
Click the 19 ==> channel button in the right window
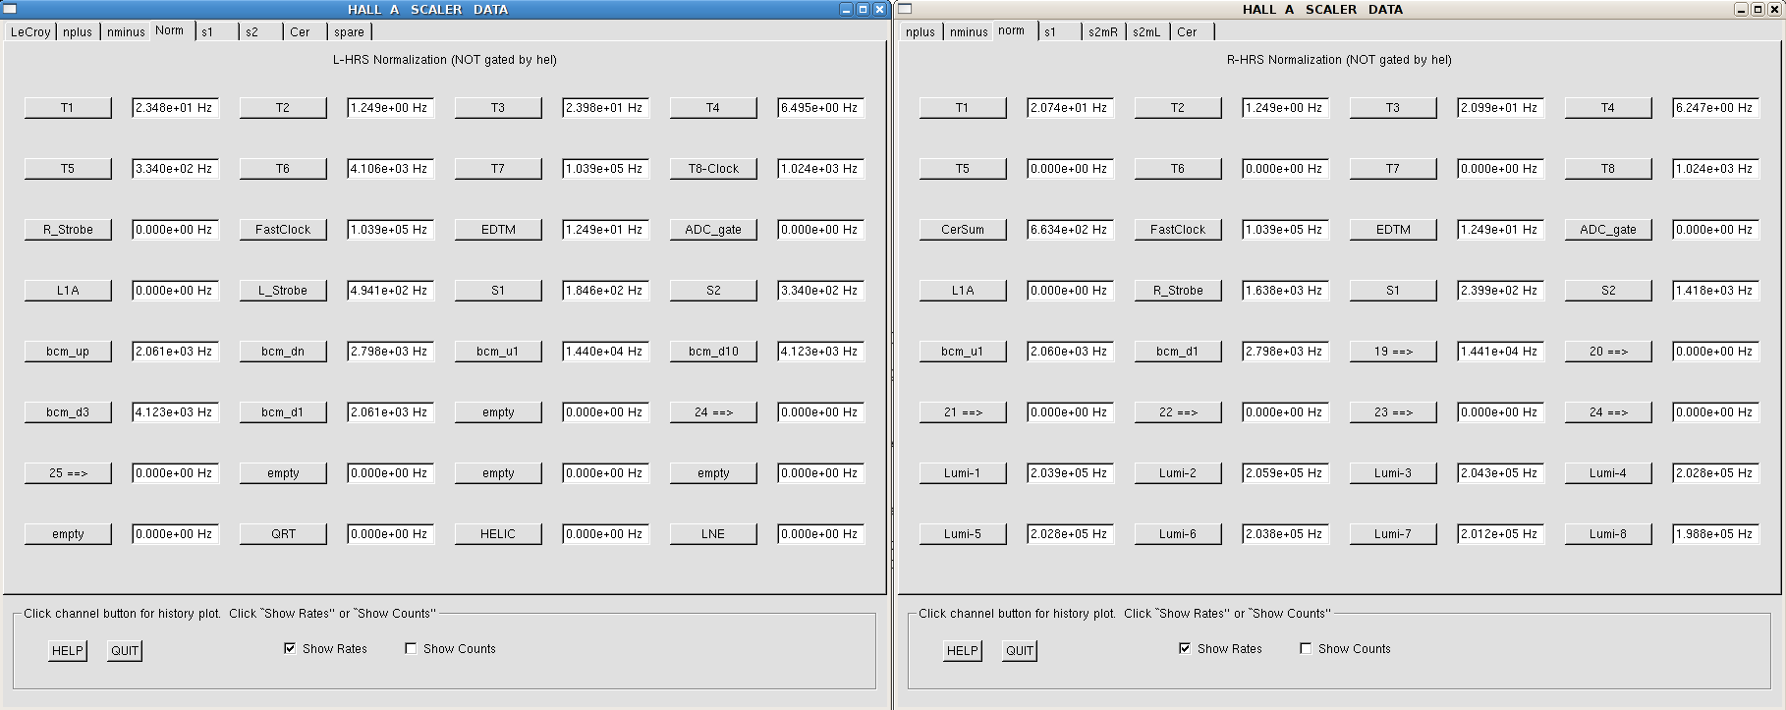click(1393, 352)
